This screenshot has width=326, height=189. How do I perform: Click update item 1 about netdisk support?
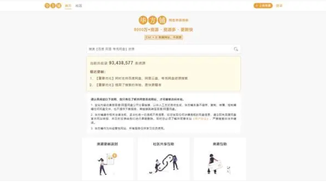(x=139, y=78)
